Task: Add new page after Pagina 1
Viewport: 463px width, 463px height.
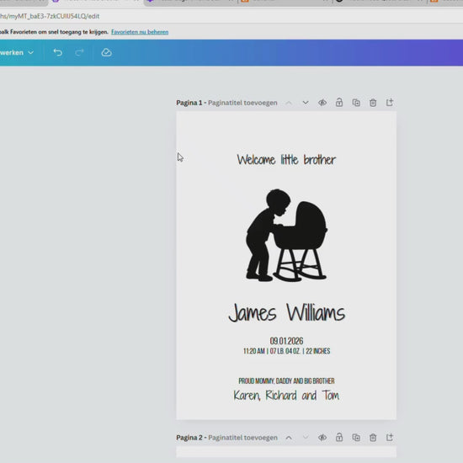Action: coord(390,103)
